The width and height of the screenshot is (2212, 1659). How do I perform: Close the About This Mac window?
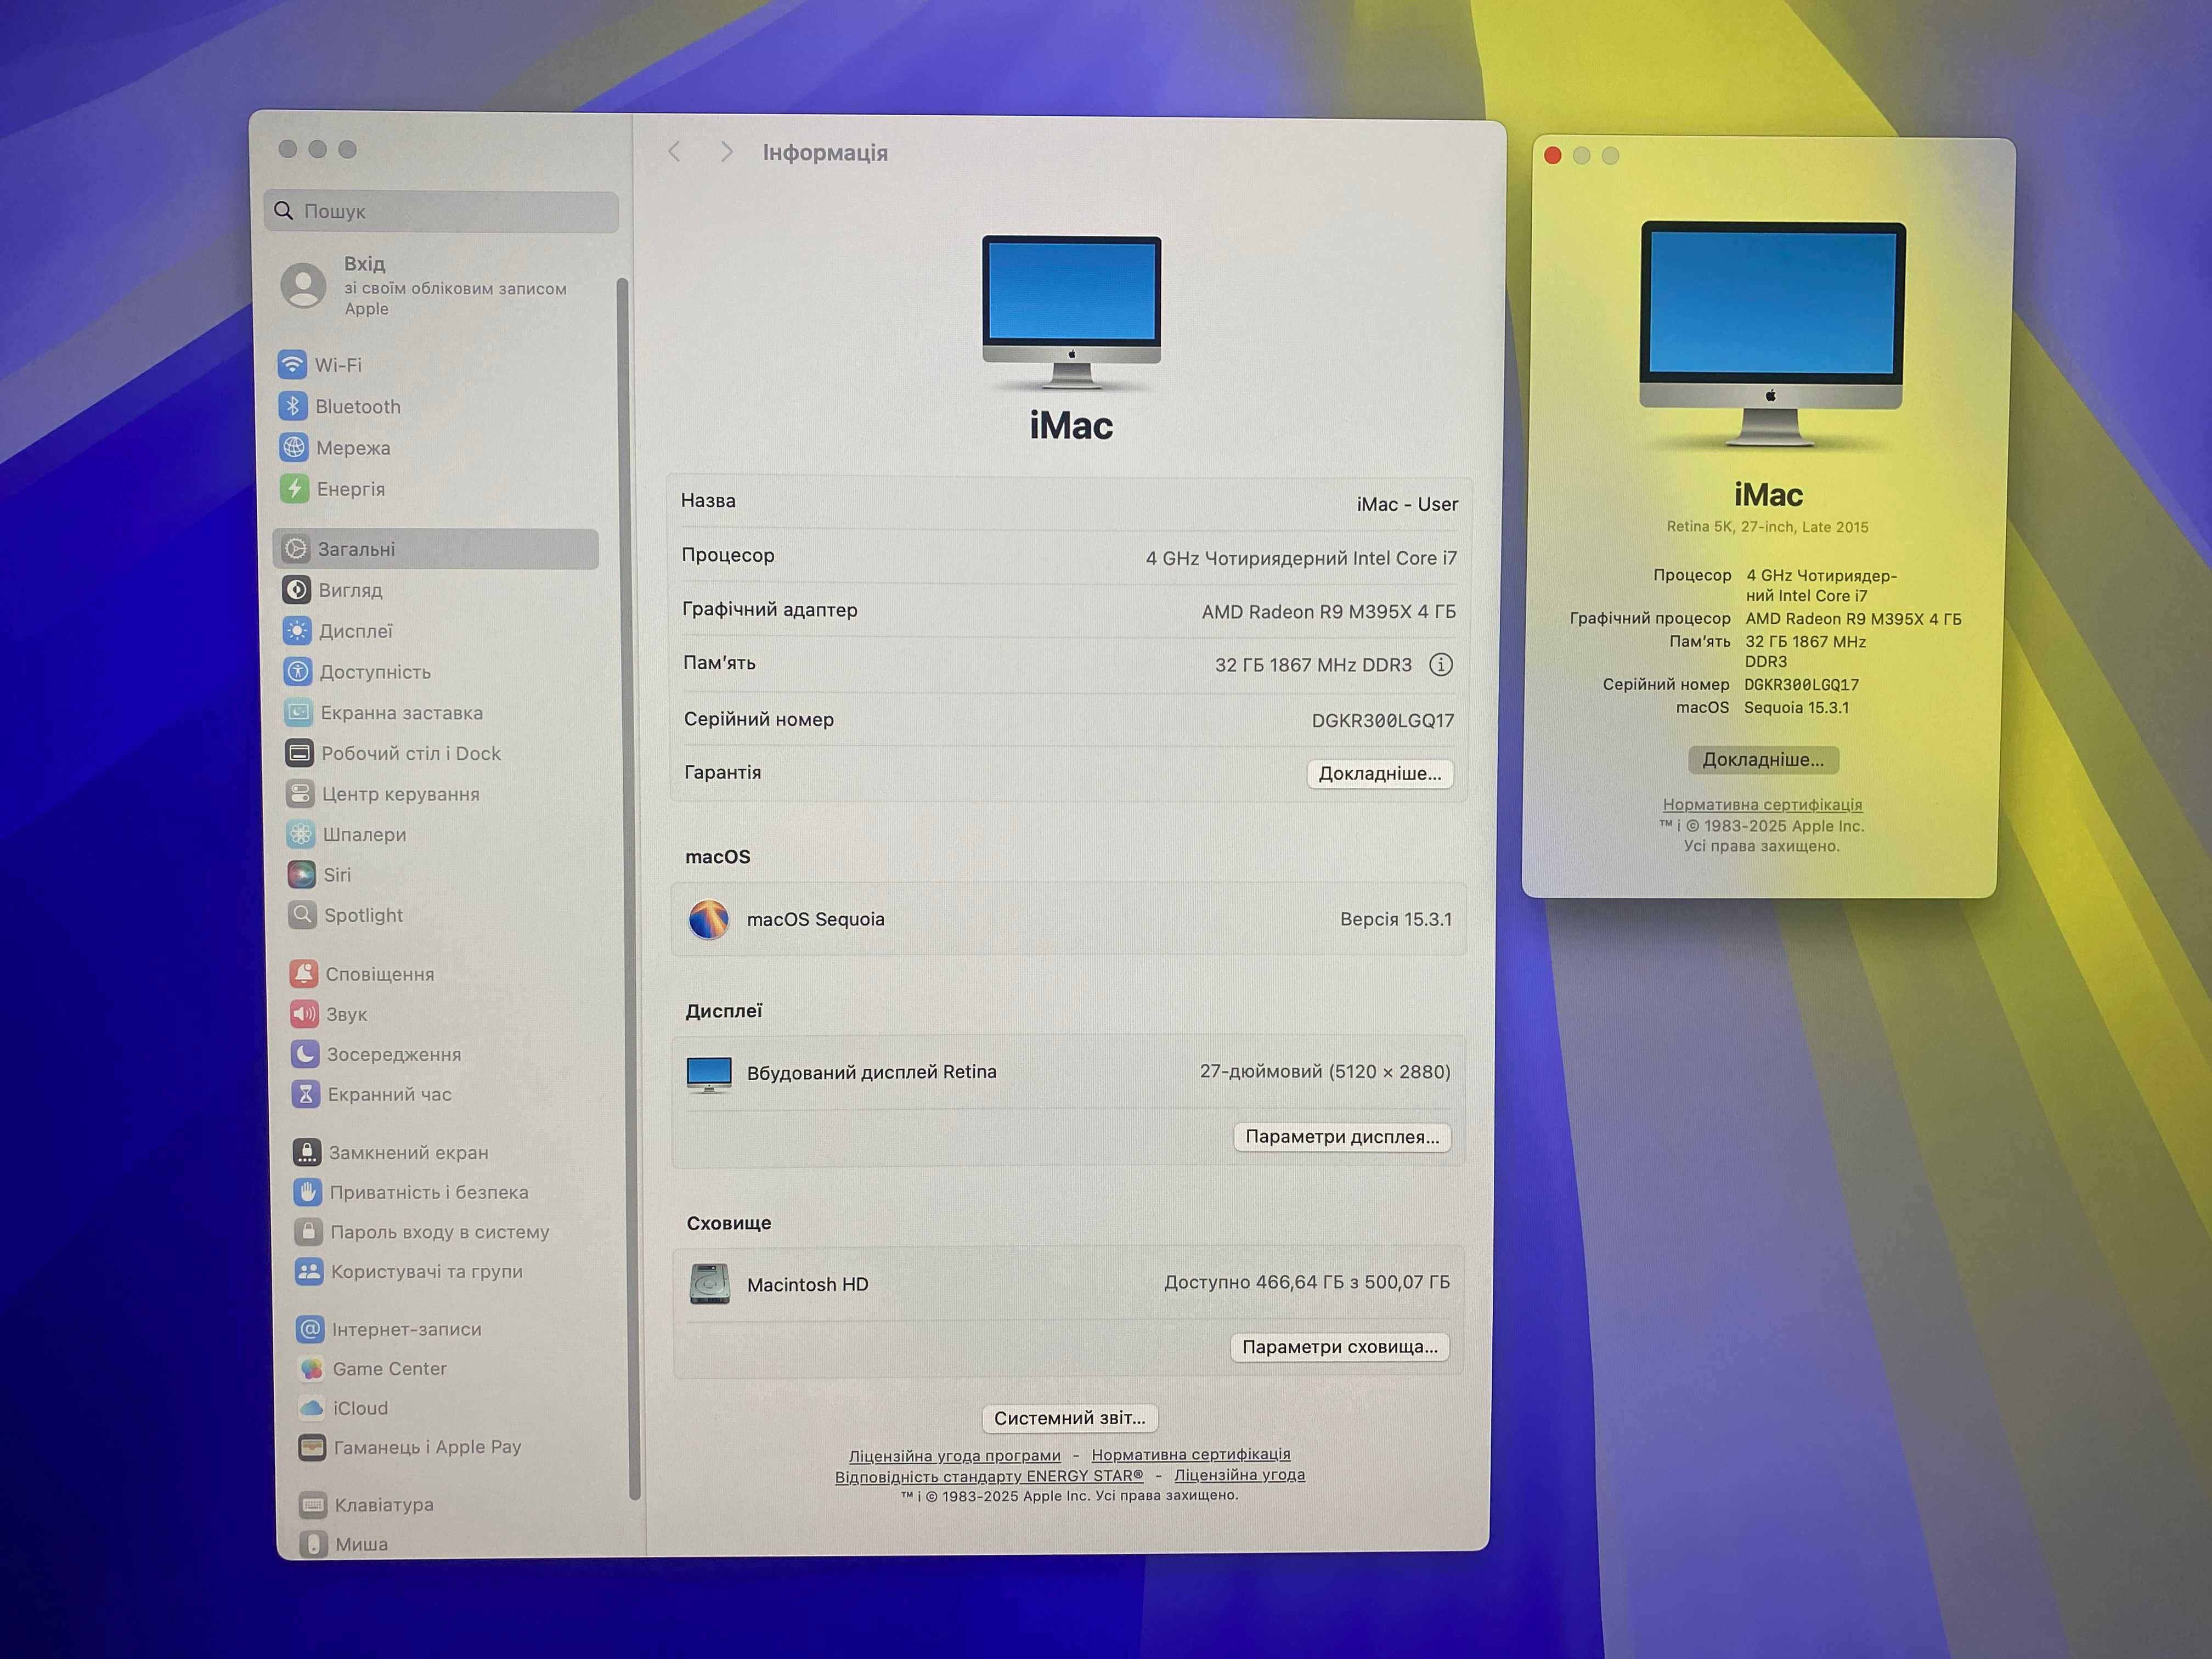pyautogui.click(x=1553, y=155)
